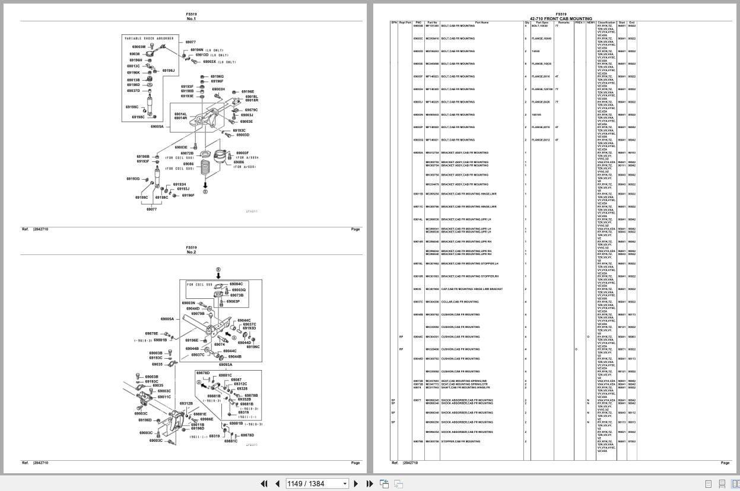Click the BRACKET,CAB FR MOUNTING STOPPER,RH row
740x491 pixels.
(x=513, y=276)
